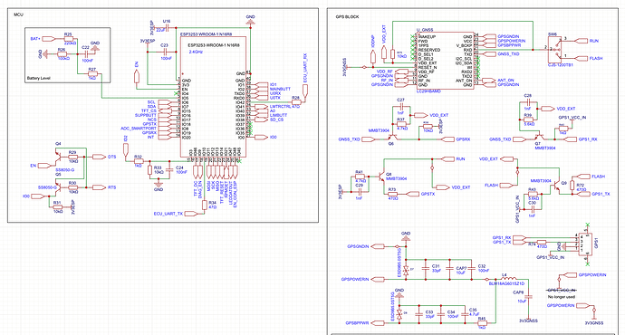Screen dimensions: 625x335
Task: Click the RF_IN net label left of U_GNSS
Action: (x=387, y=80)
